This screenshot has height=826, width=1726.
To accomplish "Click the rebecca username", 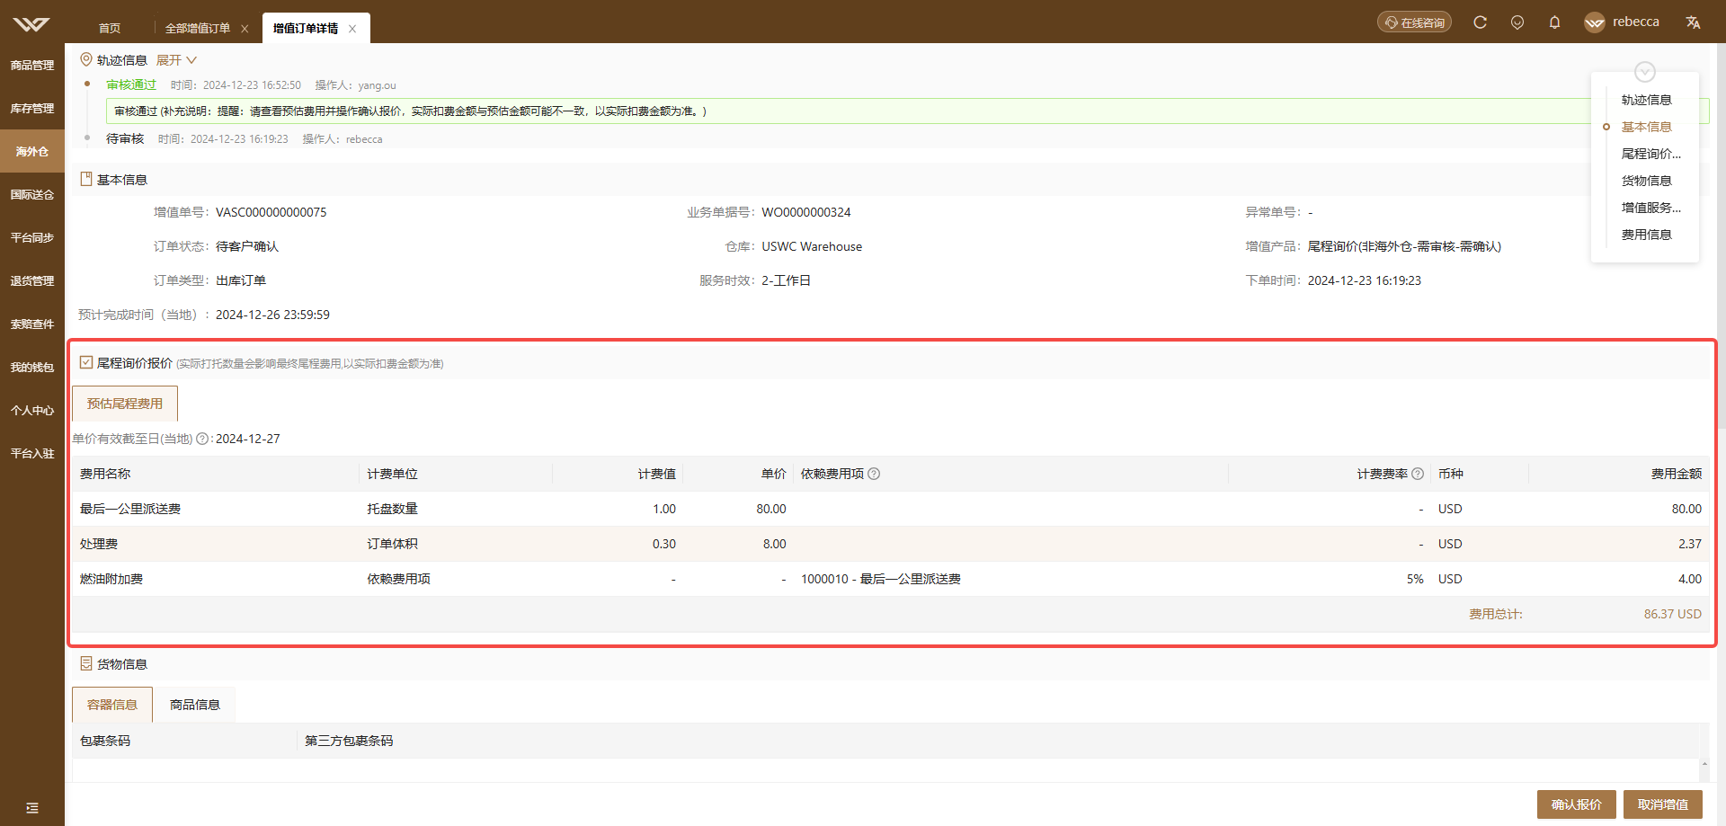I will click(x=1636, y=22).
